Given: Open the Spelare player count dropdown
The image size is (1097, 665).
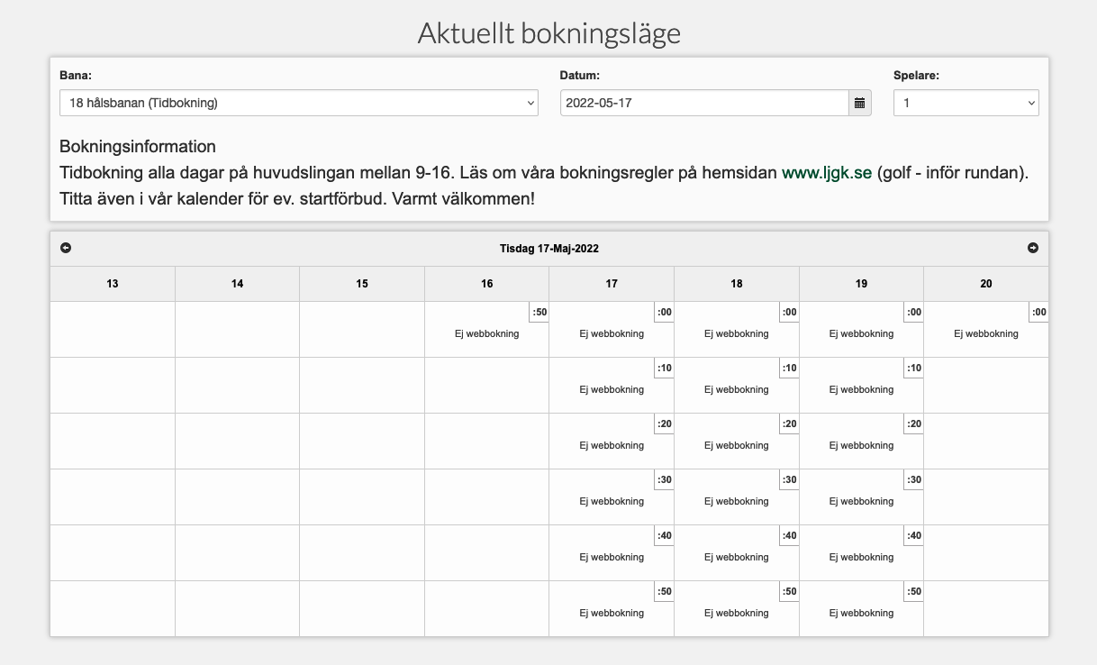Looking at the screenshot, I should [966, 103].
